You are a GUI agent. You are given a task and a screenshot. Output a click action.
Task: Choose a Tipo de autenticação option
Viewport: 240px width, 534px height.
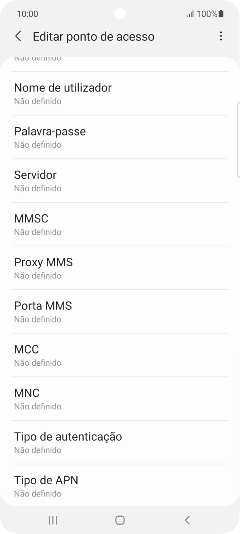(x=120, y=442)
